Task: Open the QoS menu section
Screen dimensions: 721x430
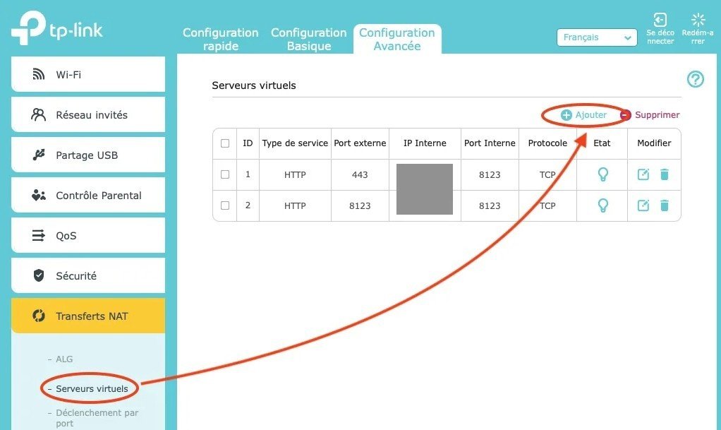Action: pyautogui.click(x=87, y=235)
